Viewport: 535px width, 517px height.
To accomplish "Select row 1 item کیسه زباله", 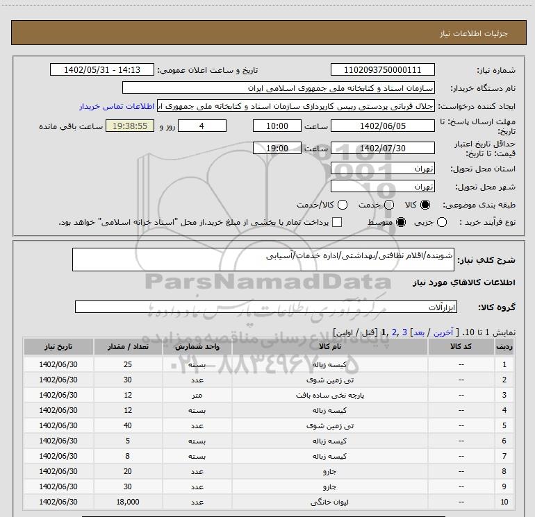I will tap(329, 364).
